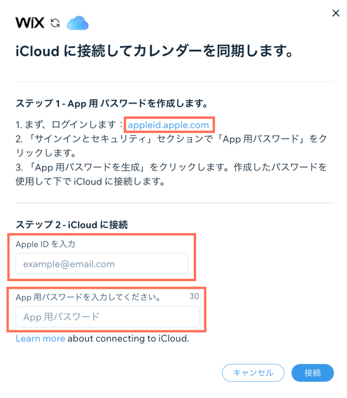Click the about connecting to iCloud text
Viewport: 347px width, 398px height.
[x=128, y=338]
